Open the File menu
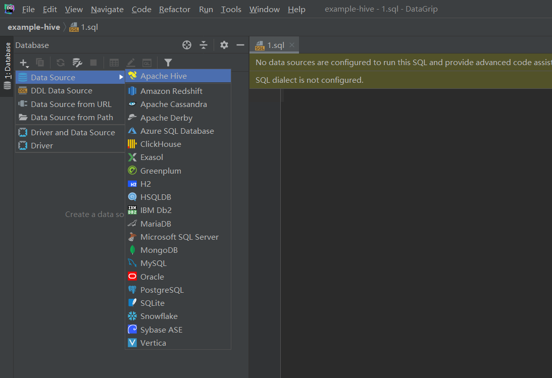The image size is (552, 378). (28, 10)
